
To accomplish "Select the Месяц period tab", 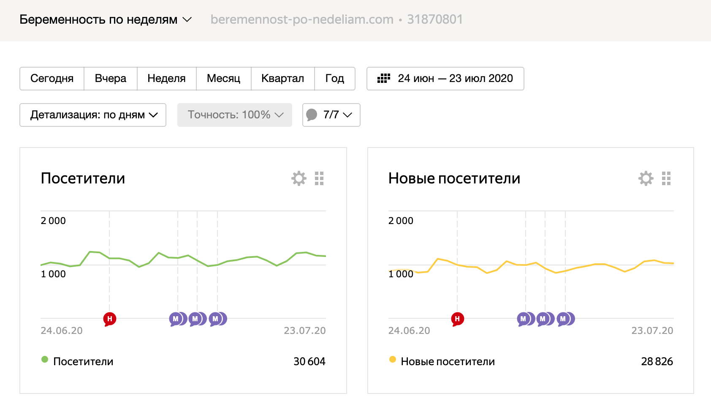I will (223, 79).
